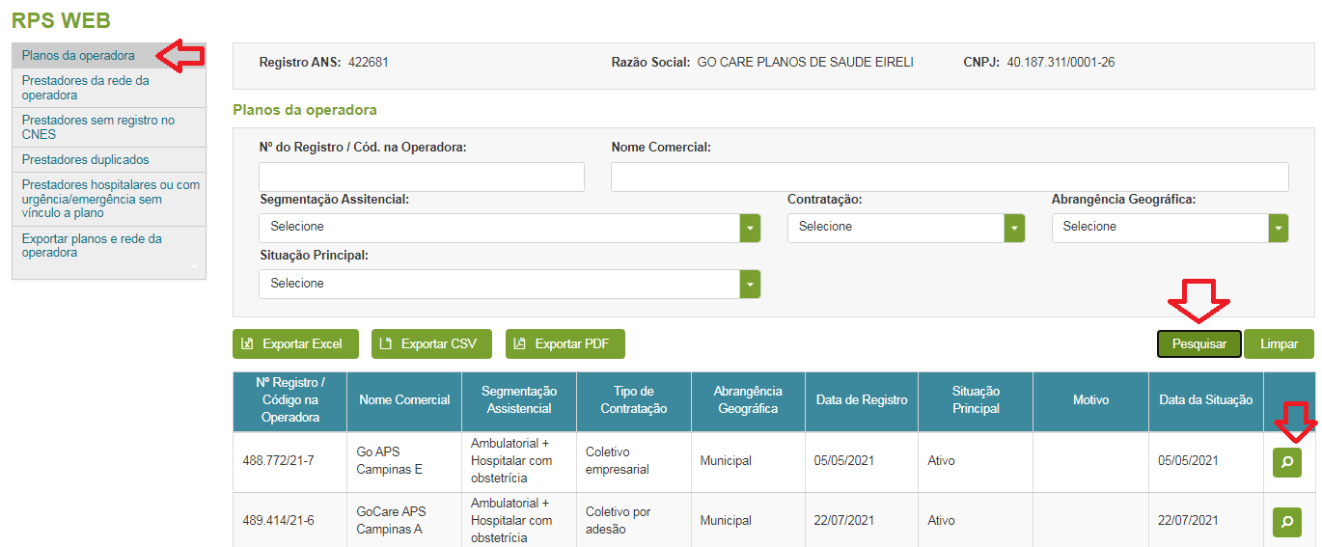Viewport: 1322px width, 547px height.
Task: Select Exportar planos e rede da operadora
Action: pyautogui.click(x=92, y=245)
